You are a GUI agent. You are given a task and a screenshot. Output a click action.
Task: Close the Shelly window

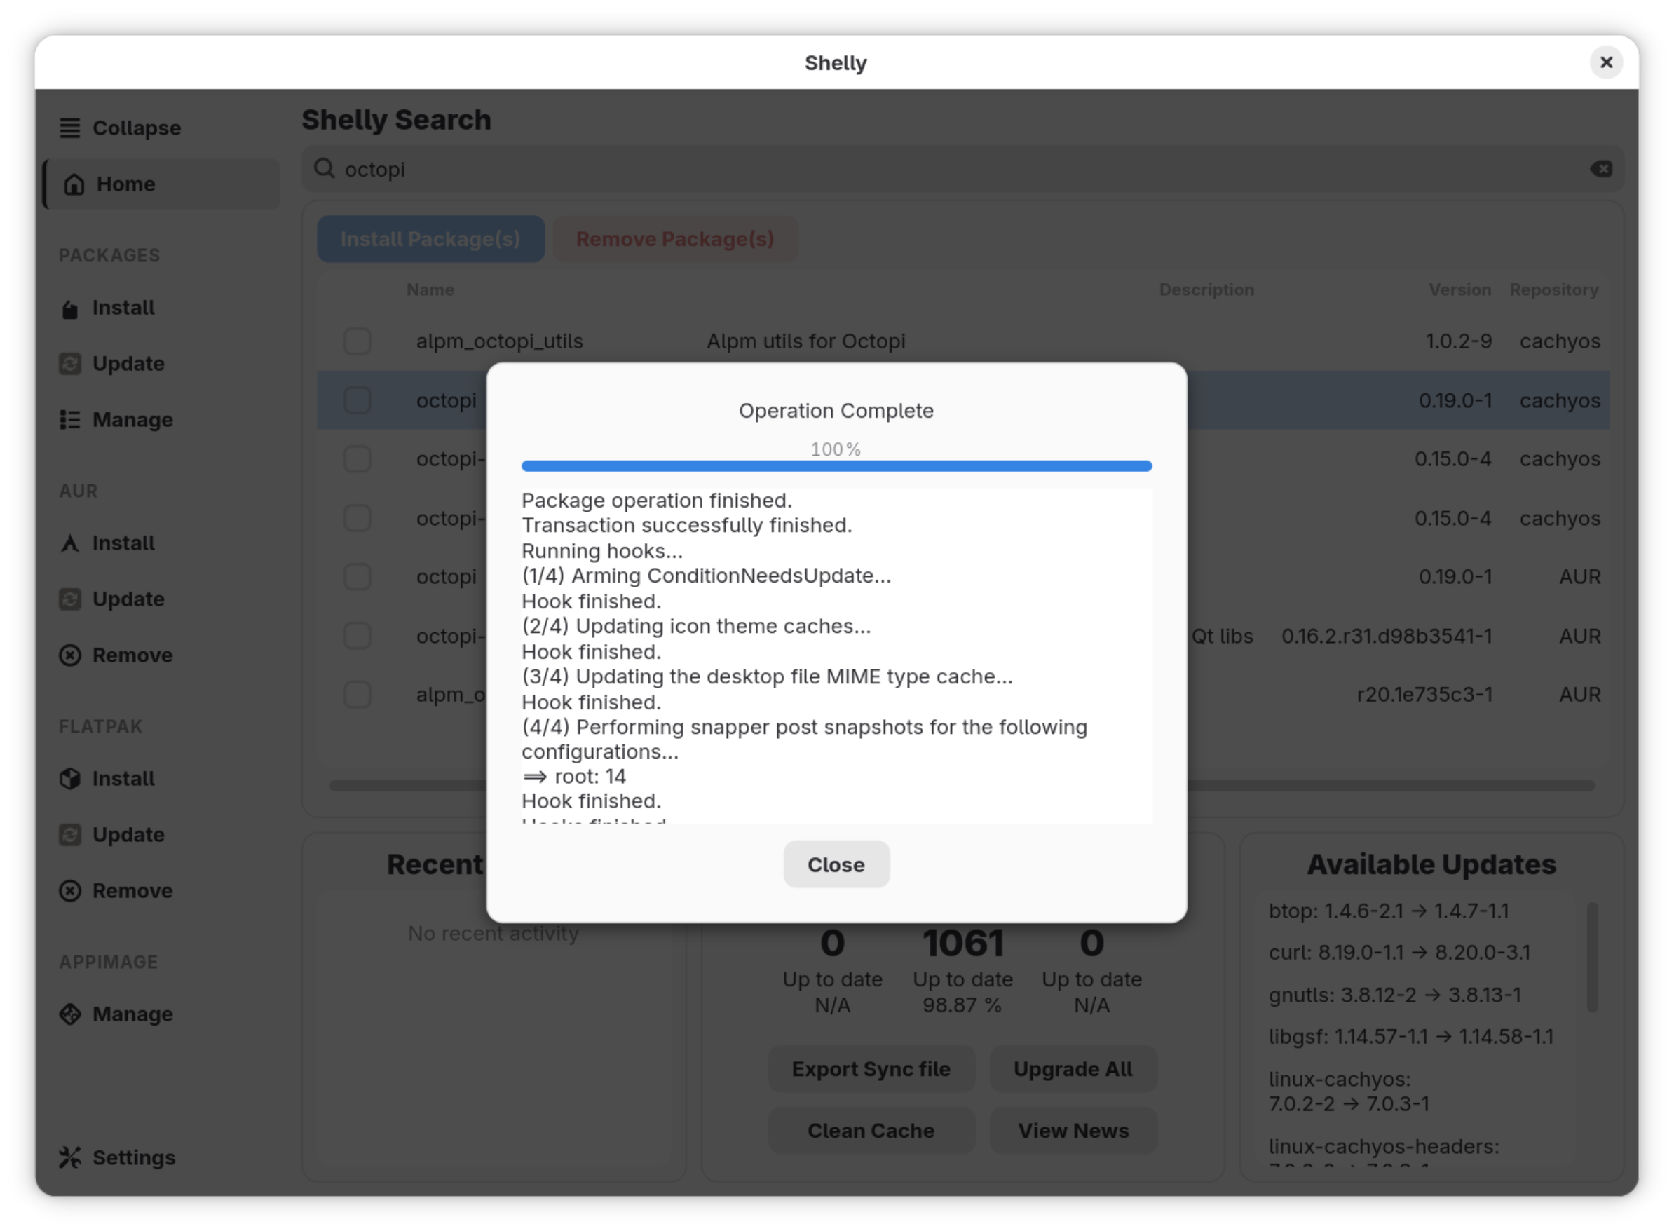(x=1606, y=62)
